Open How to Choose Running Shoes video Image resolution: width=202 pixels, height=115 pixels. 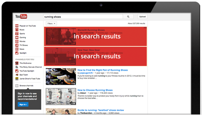[x=95, y=90]
